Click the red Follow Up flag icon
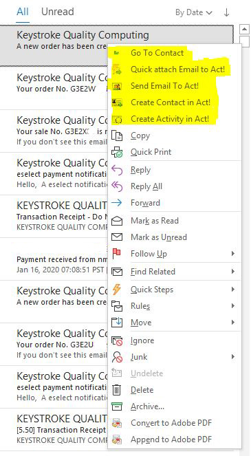The image size is (251, 456). coord(117,254)
